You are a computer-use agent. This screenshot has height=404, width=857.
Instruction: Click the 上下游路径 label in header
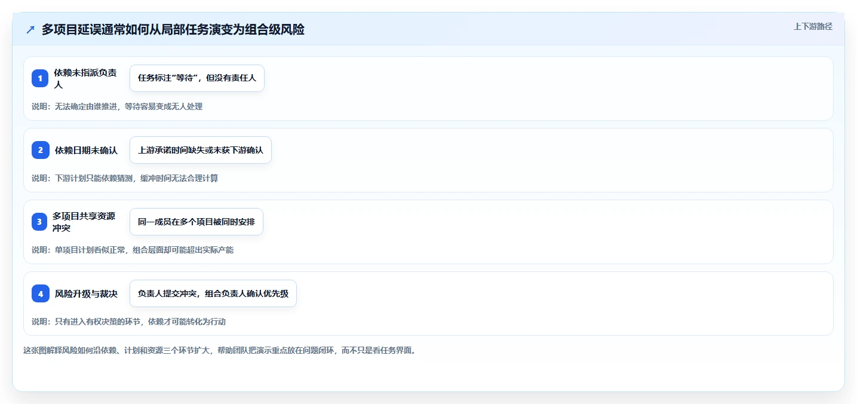click(x=813, y=26)
